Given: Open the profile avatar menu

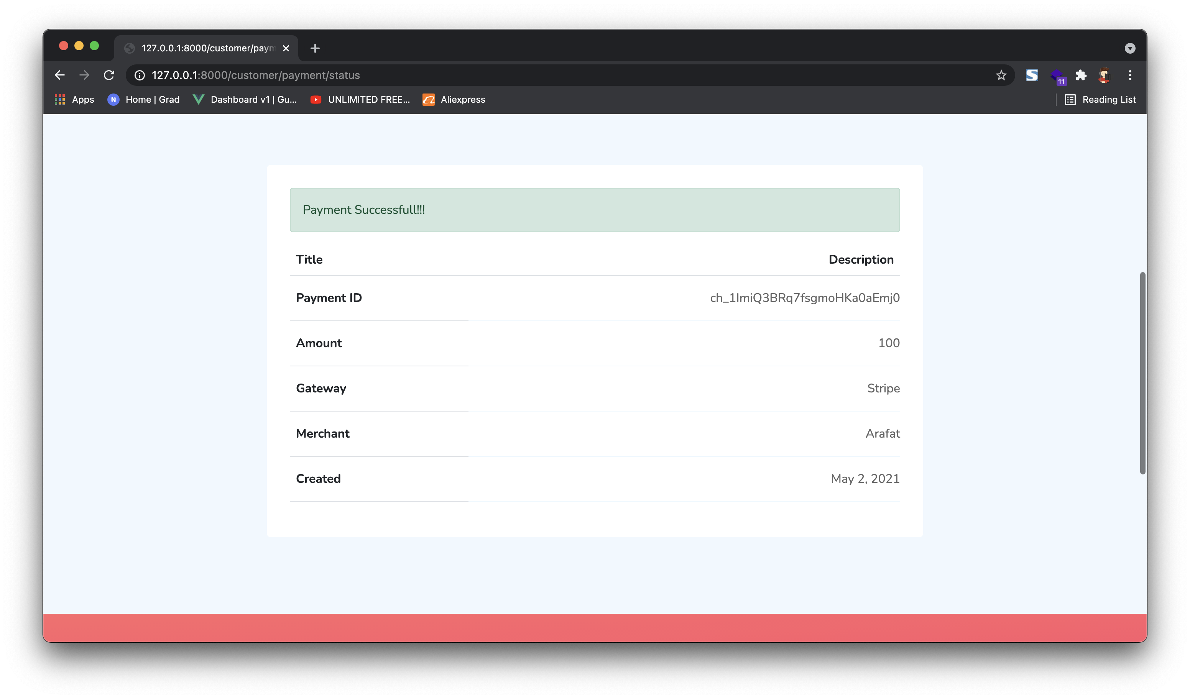Looking at the screenshot, I should tap(1104, 75).
